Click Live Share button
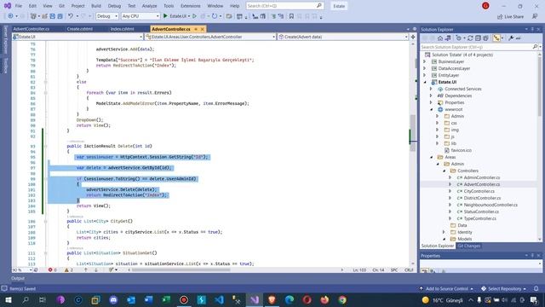Image resolution: width=545 pixels, height=307 pixels. click(510, 16)
